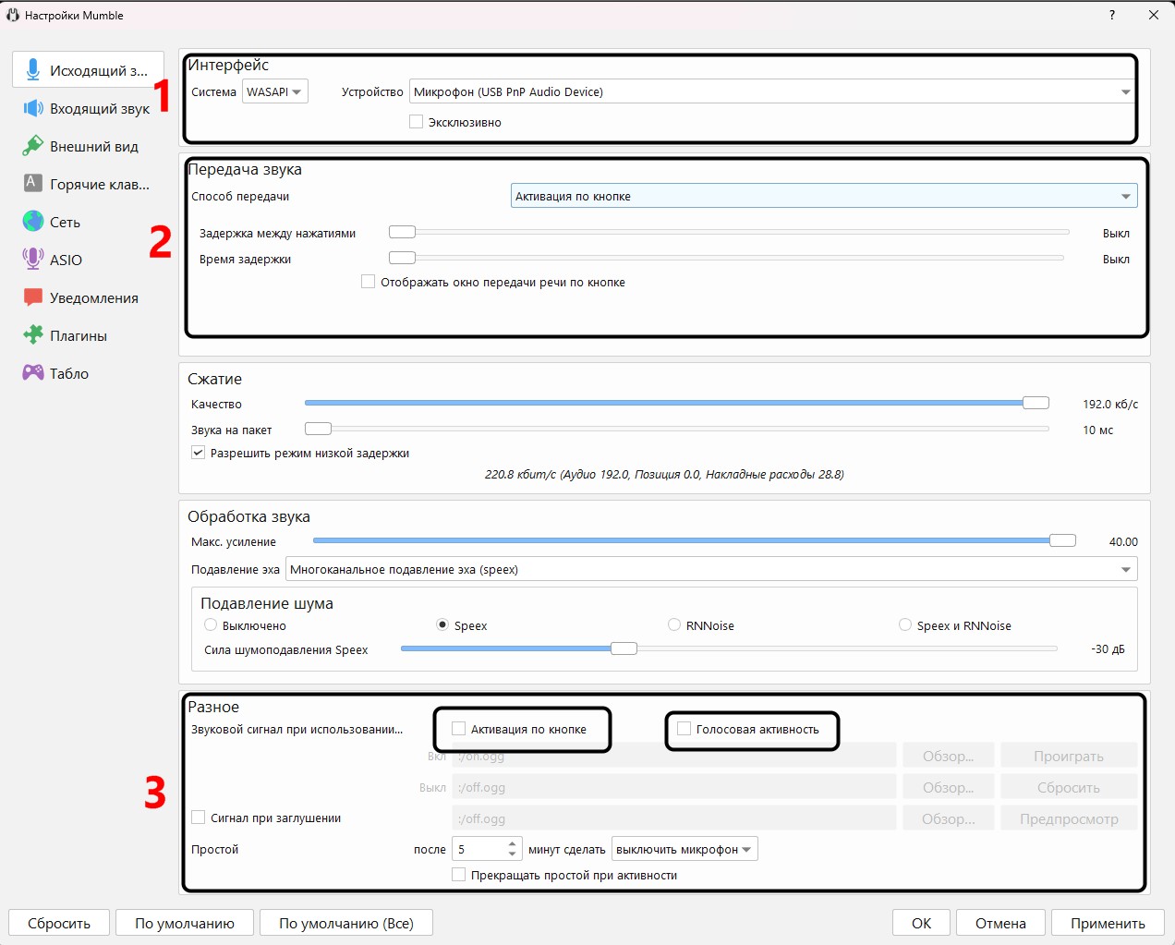This screenshot has width=1175, height=945.
Task: Click the Задержка между нажатиями slider handle
Action: (x=402, y=232)
